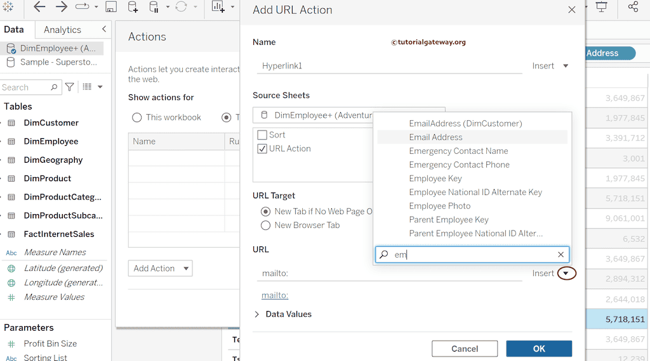
Task: Click the New Data Source icon
Action: (x=133, y=7)
